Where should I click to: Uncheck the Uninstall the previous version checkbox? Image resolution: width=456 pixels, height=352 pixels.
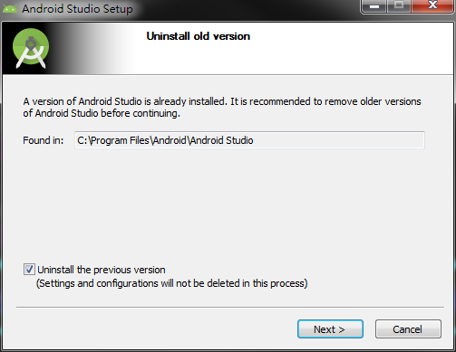point(29,269)
